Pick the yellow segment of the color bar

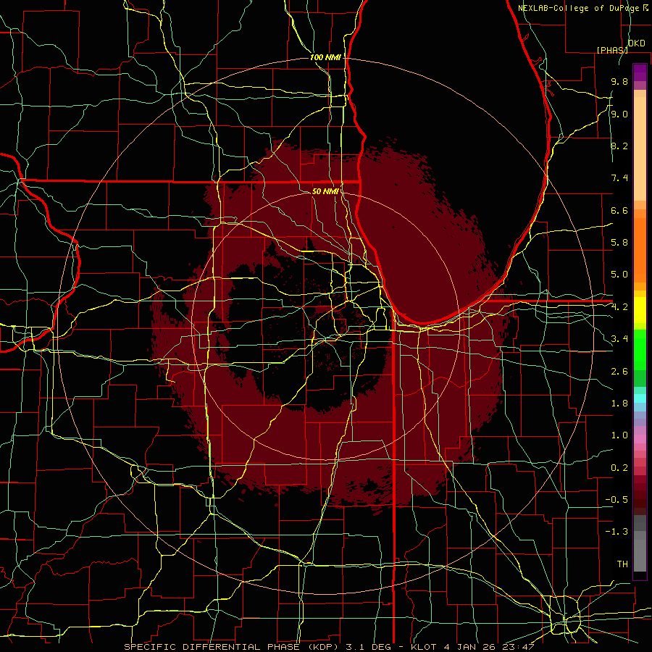(640, 310)
